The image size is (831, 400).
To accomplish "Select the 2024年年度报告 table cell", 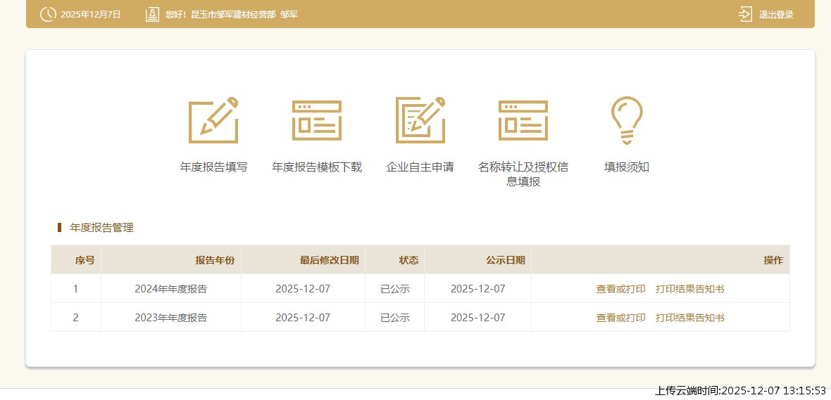I will 170,289.
